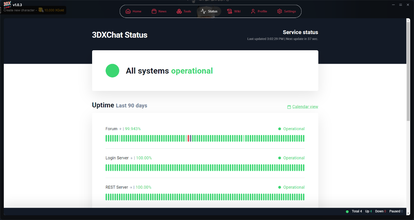Open the Home tab icon
The width and height of the screenshot is (414, 220).
coord(128,11)
